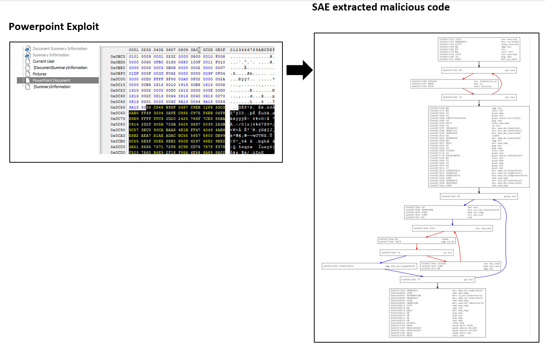Select Document Summary Information in the tree

[60, 49]
